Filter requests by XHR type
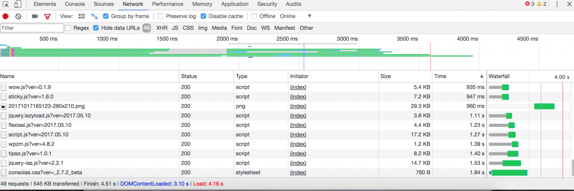Viewport: 574px width, 191px height. 161,28
